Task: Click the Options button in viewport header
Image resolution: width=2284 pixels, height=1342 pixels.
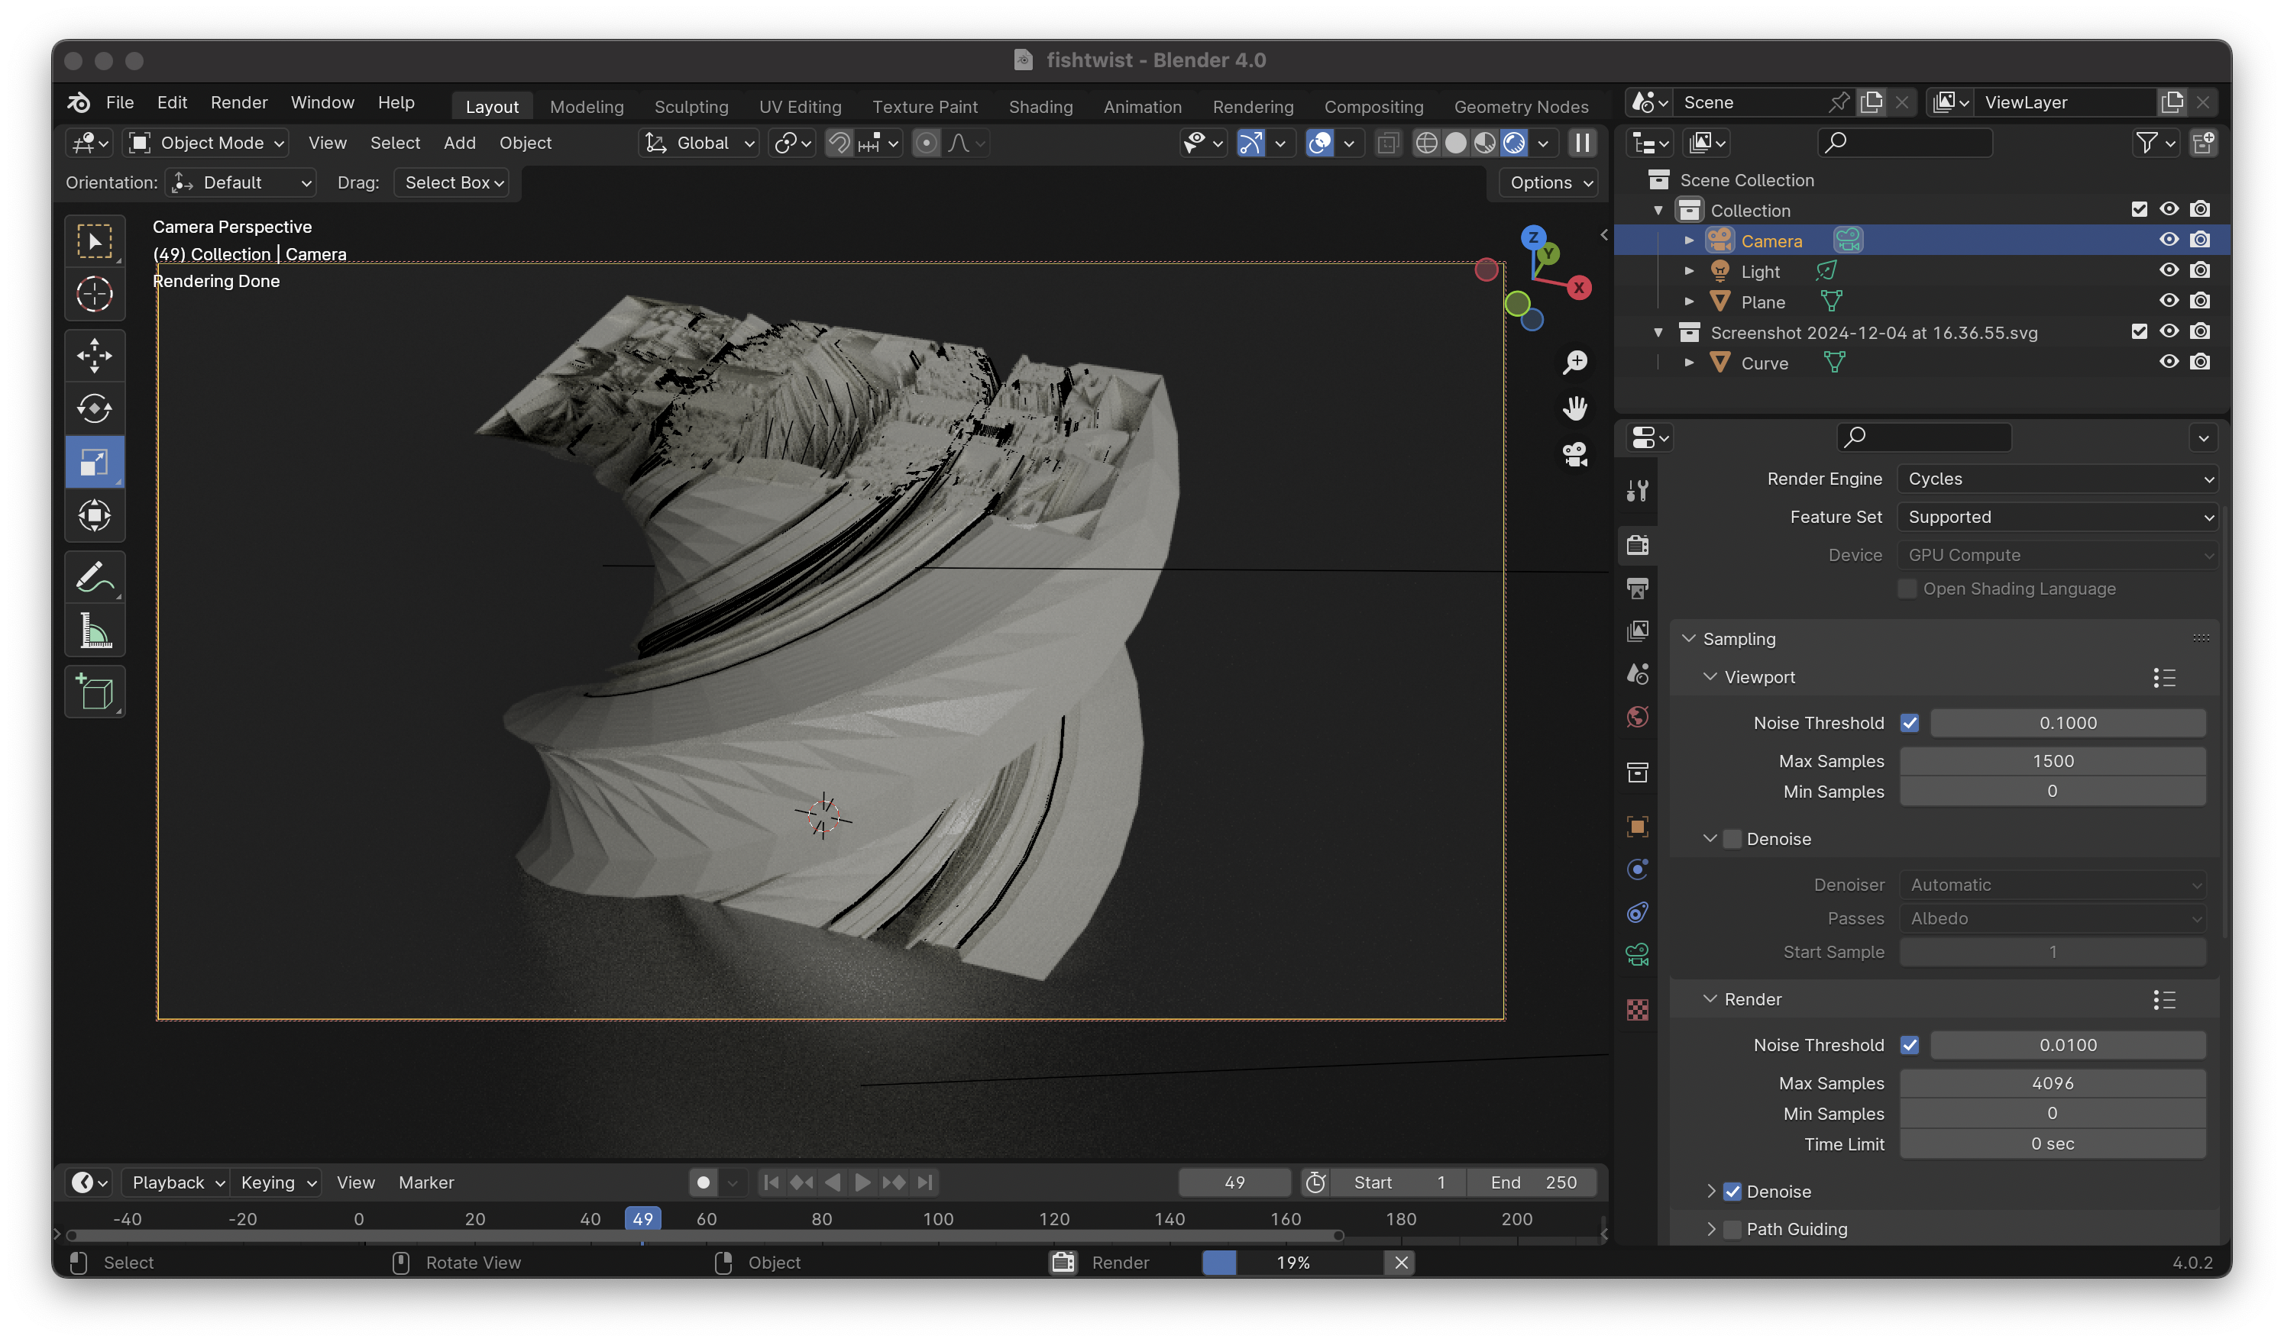Action: 1550,183
